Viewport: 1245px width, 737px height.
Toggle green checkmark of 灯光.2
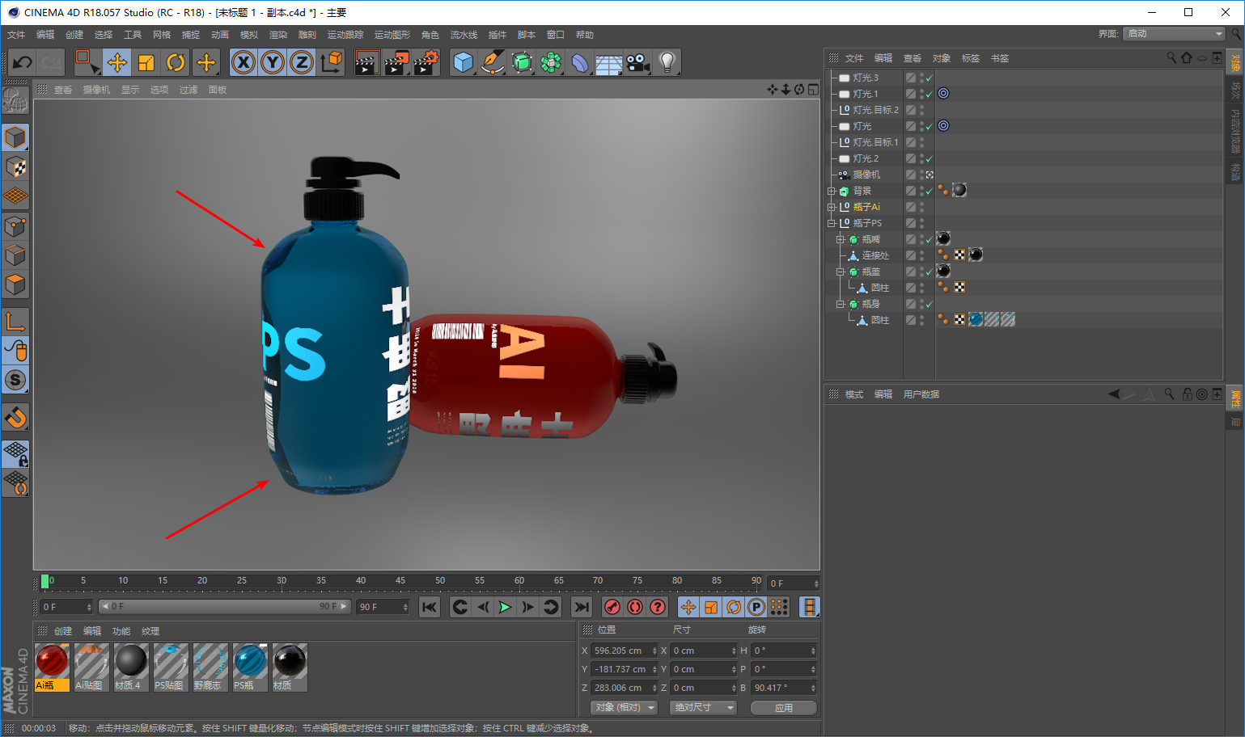(x=930, y=159)
